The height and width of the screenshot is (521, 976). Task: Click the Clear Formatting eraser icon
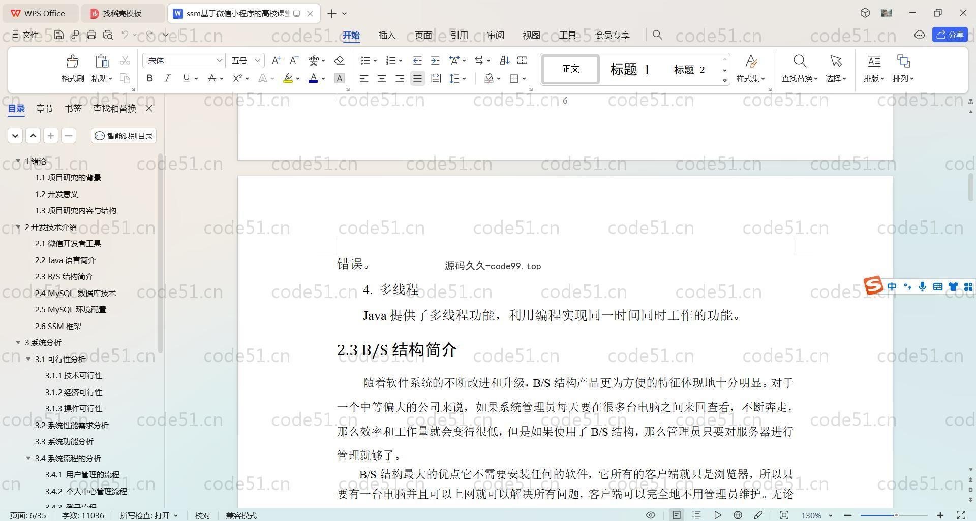(x=339, y=60)
